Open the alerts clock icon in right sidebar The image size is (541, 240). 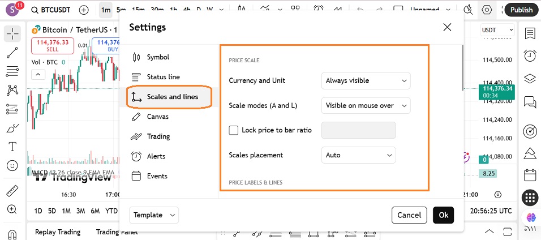[x=530, y=55]
